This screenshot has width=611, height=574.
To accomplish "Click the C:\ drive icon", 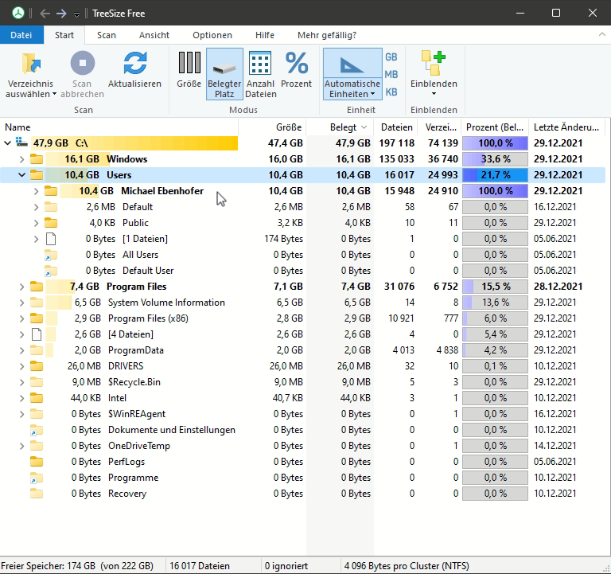I will [x=21, y=143].
